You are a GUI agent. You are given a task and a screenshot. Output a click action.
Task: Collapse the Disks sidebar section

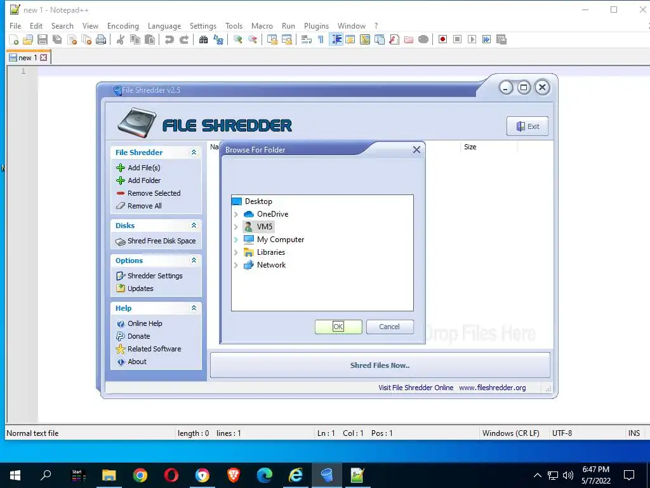click(x=194, y=226)
